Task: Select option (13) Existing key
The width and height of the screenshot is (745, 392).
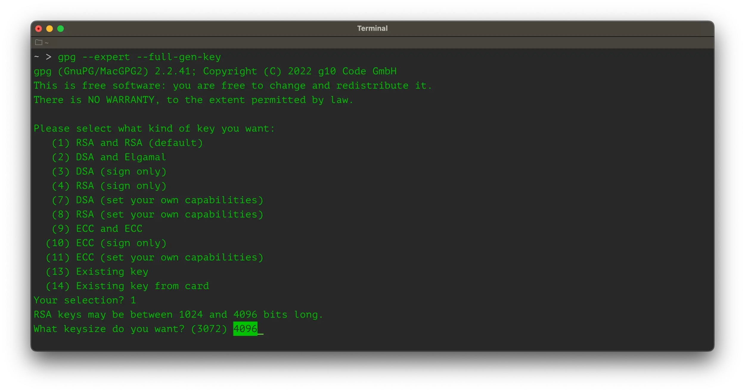Action: [97, 272]
